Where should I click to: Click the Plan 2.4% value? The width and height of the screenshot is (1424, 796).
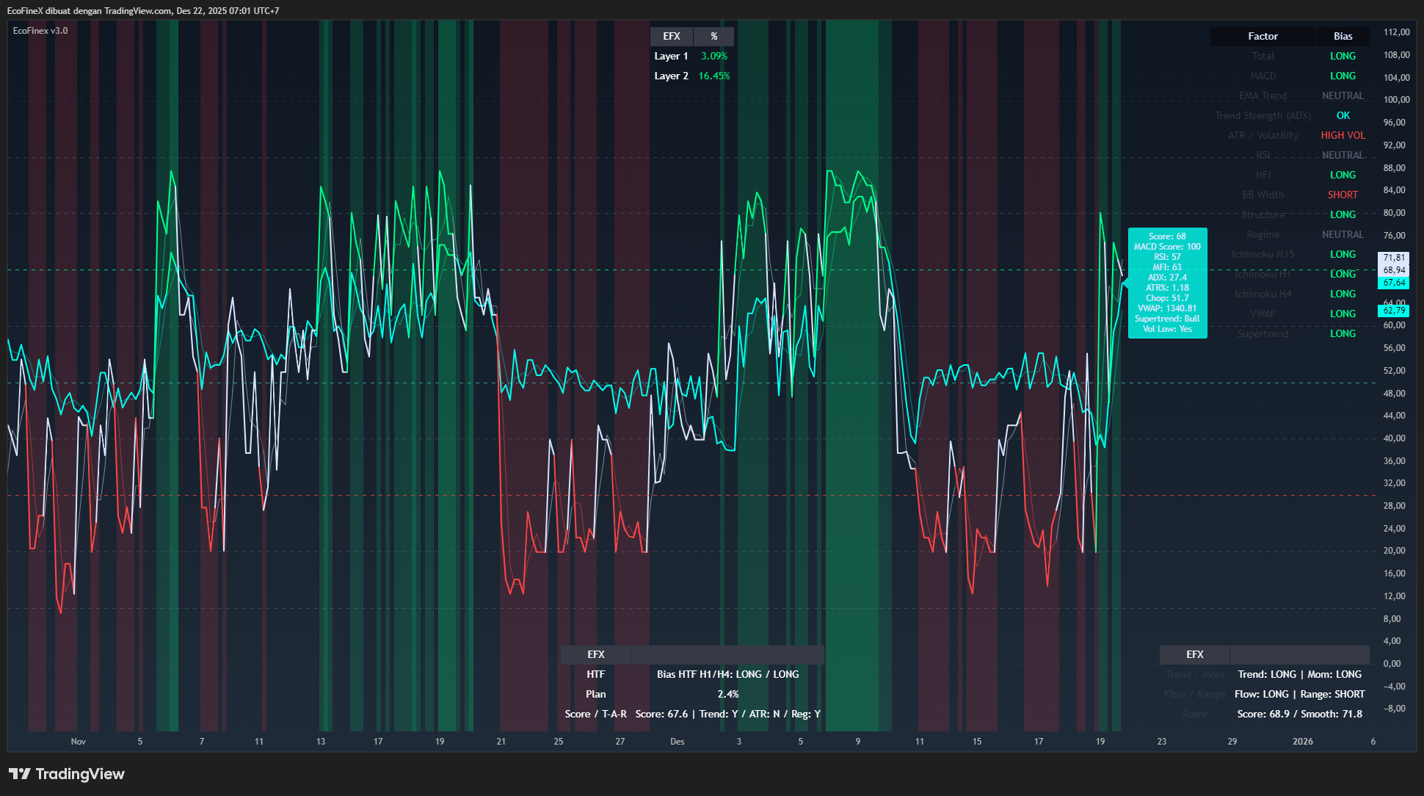click(727, 694)
